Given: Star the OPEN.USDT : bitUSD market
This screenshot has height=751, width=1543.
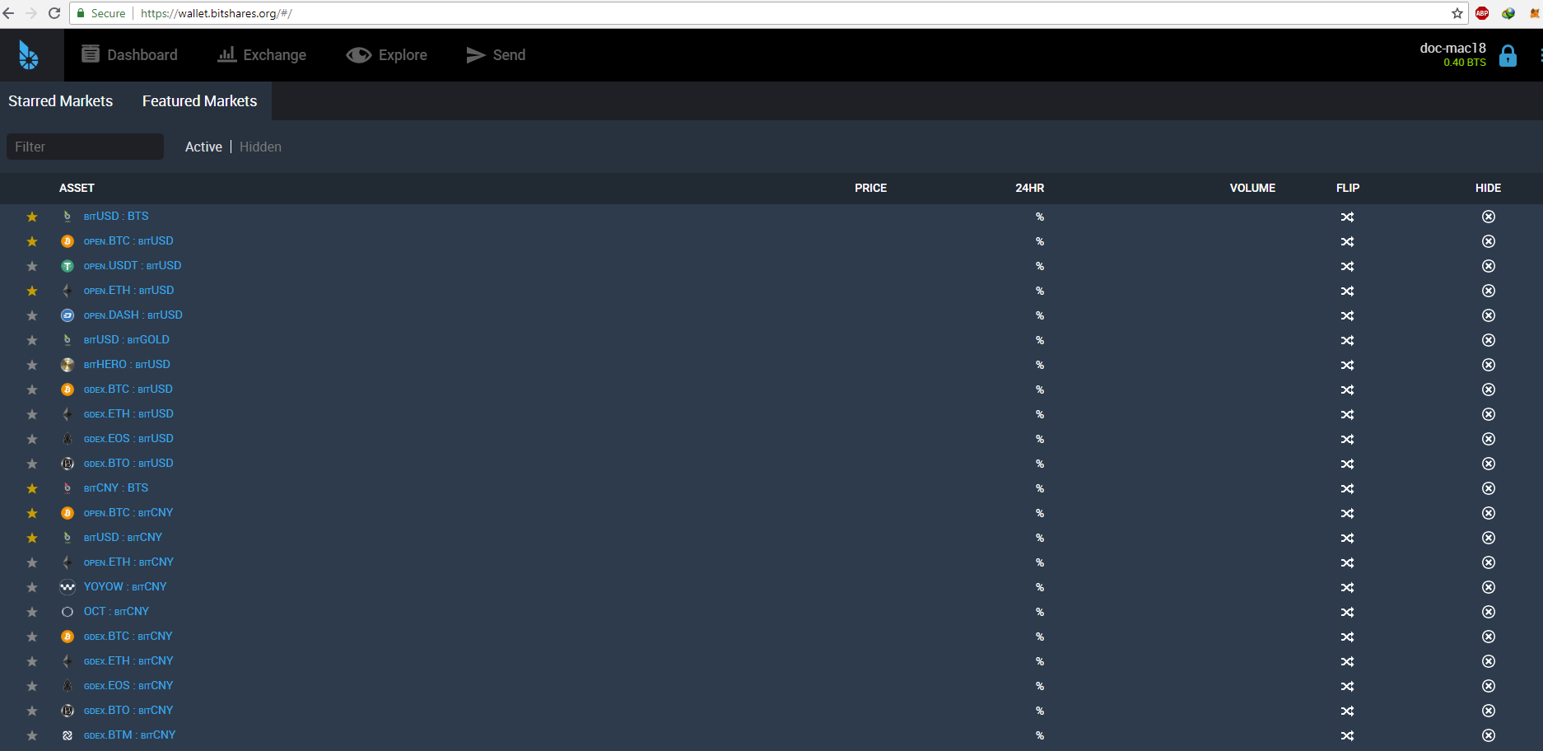Looking at the screenshot, I should tap(32, 266).
